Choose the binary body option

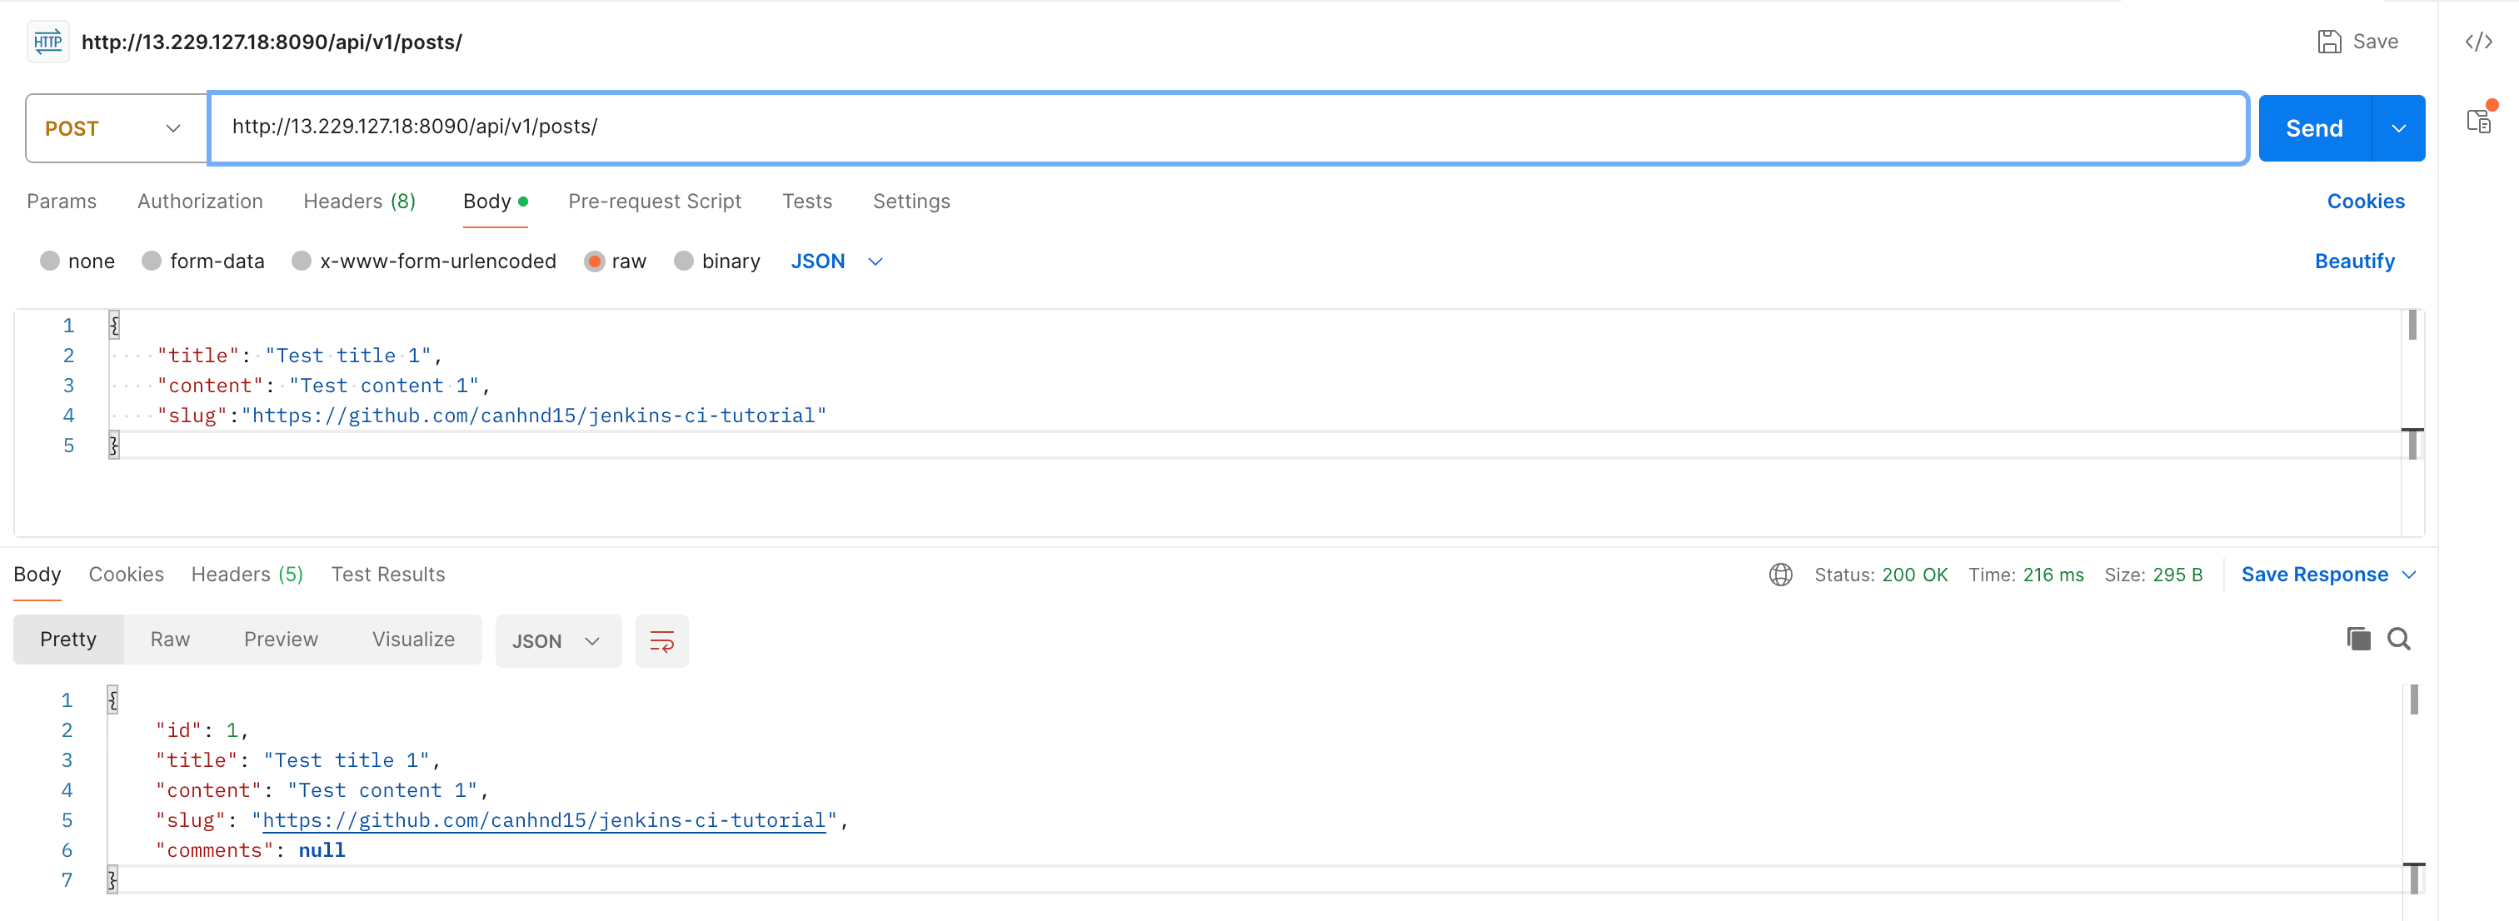coord(684,261)
